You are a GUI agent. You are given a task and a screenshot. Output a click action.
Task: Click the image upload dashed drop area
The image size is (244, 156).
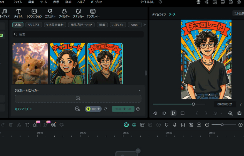pos(78,98)
